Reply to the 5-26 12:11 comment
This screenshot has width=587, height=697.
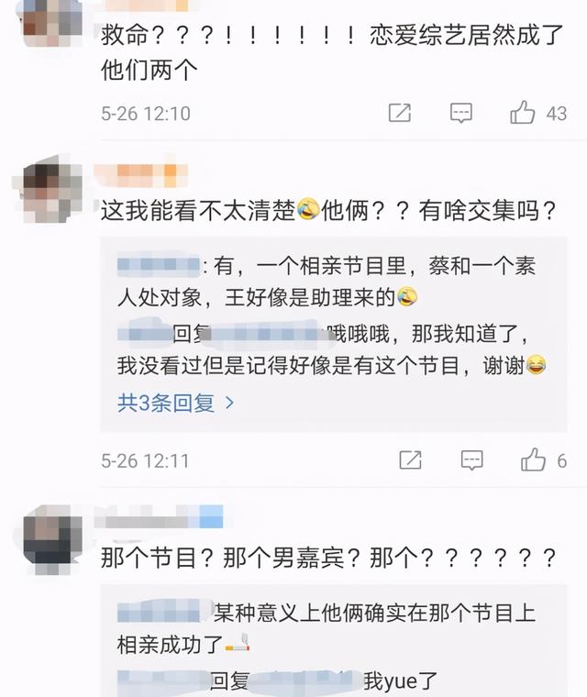pos(471,460)
